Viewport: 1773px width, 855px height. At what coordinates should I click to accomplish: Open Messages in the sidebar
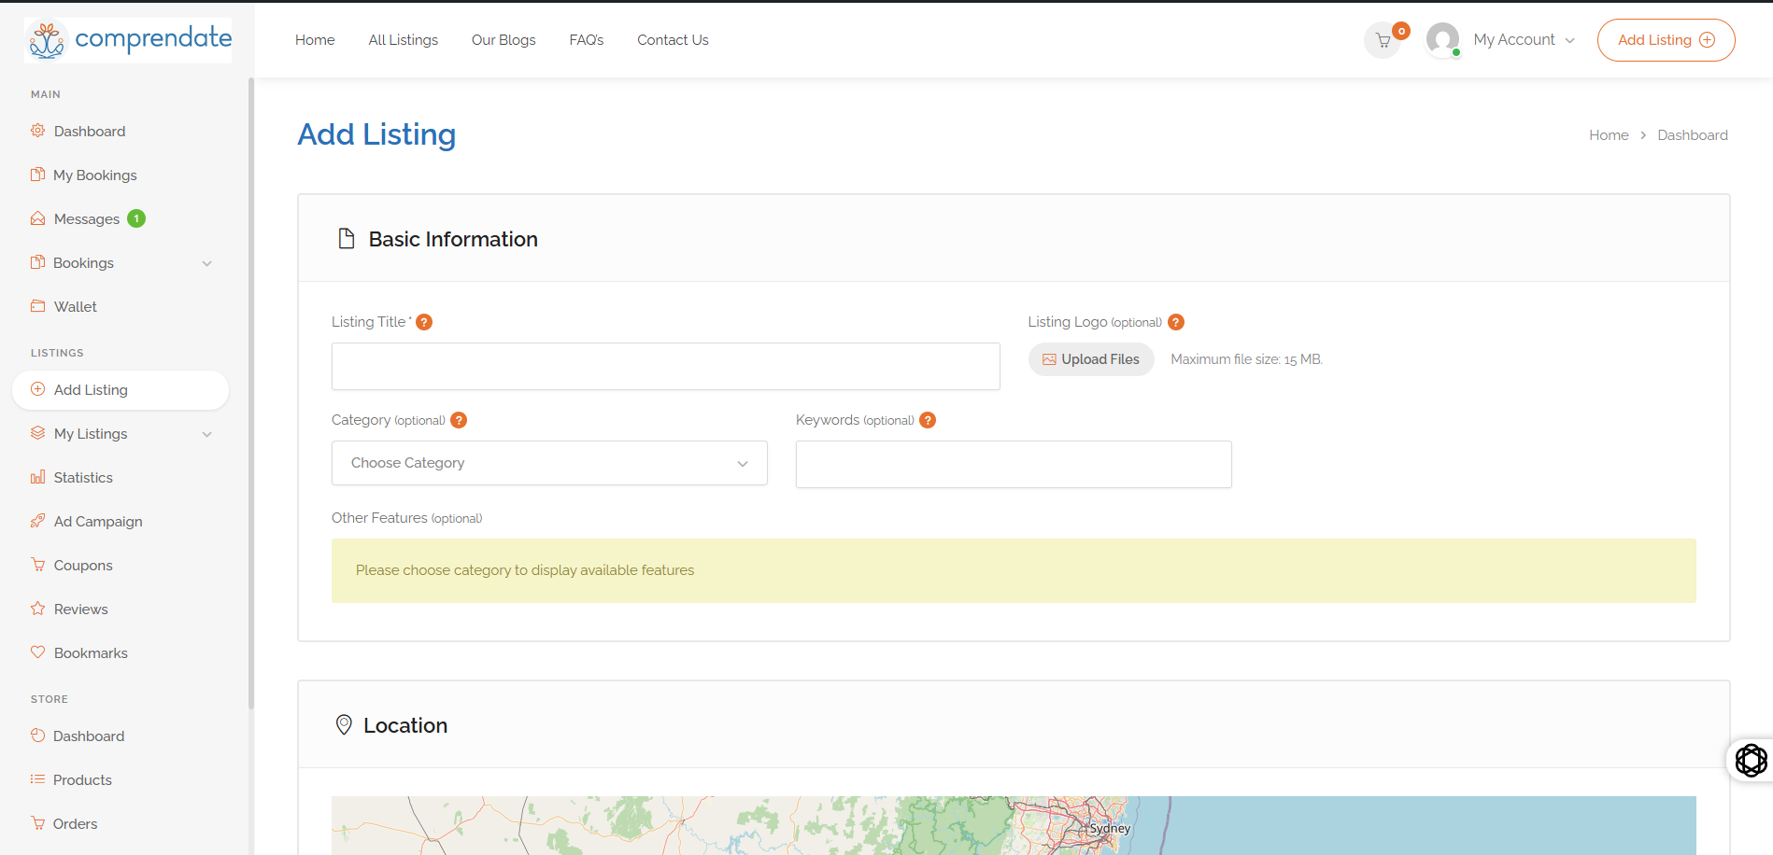(x=87, y=219)
